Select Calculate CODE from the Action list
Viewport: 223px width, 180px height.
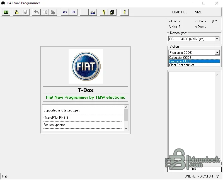(x=194, y=58)
